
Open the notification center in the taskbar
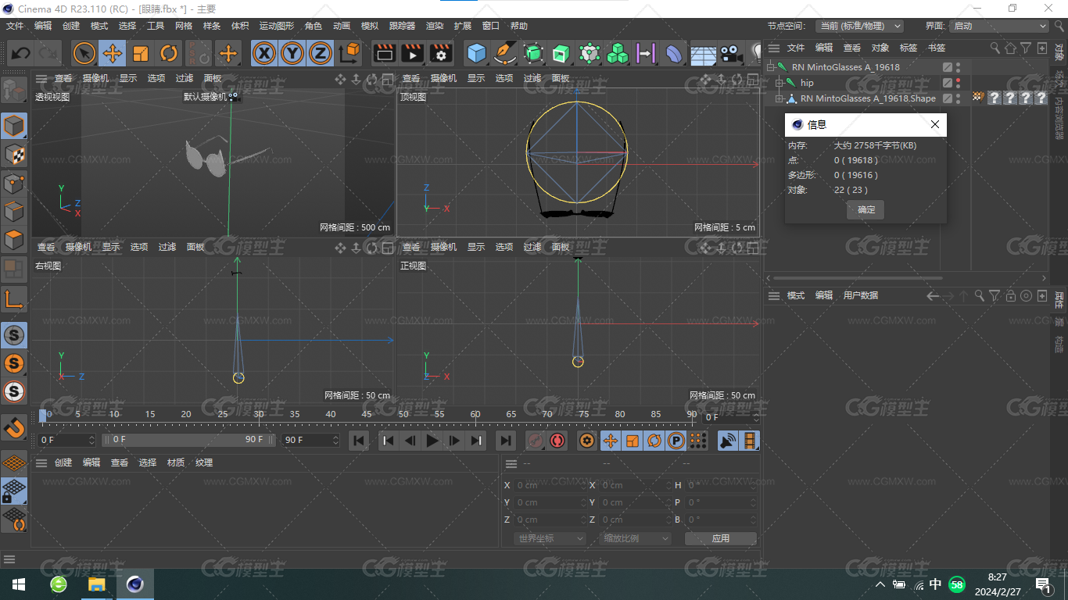(1043, 584)
